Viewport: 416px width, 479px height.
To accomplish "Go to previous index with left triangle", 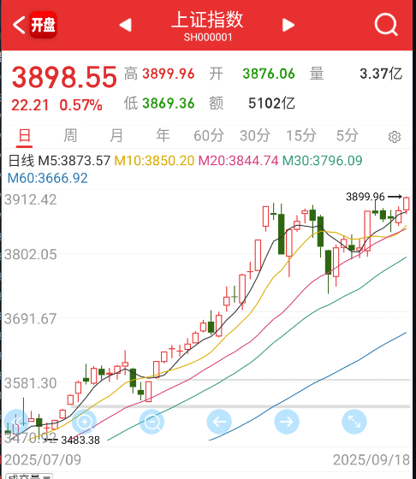I will (x=125, y=25).
